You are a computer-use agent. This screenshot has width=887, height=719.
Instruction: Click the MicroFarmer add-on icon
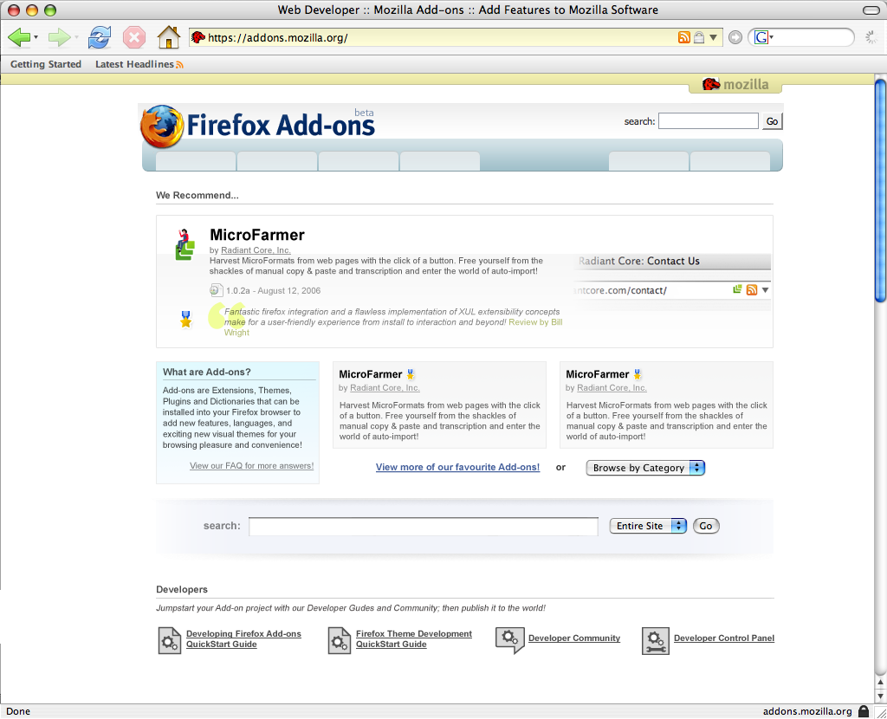click(x=185, y=244)
